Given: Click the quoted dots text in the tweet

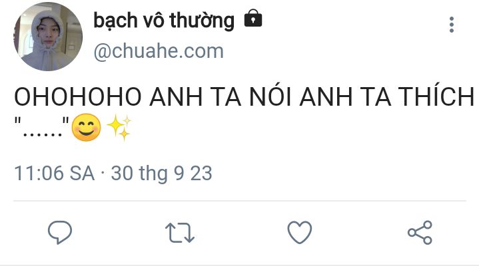Looking at the screenshot, I should click(42, 126).
